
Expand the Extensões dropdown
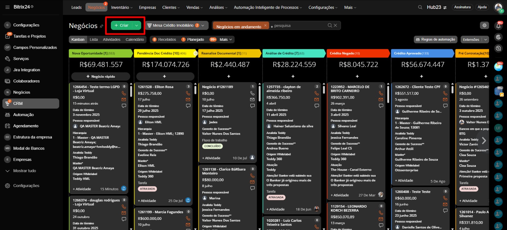coord(485,39)
